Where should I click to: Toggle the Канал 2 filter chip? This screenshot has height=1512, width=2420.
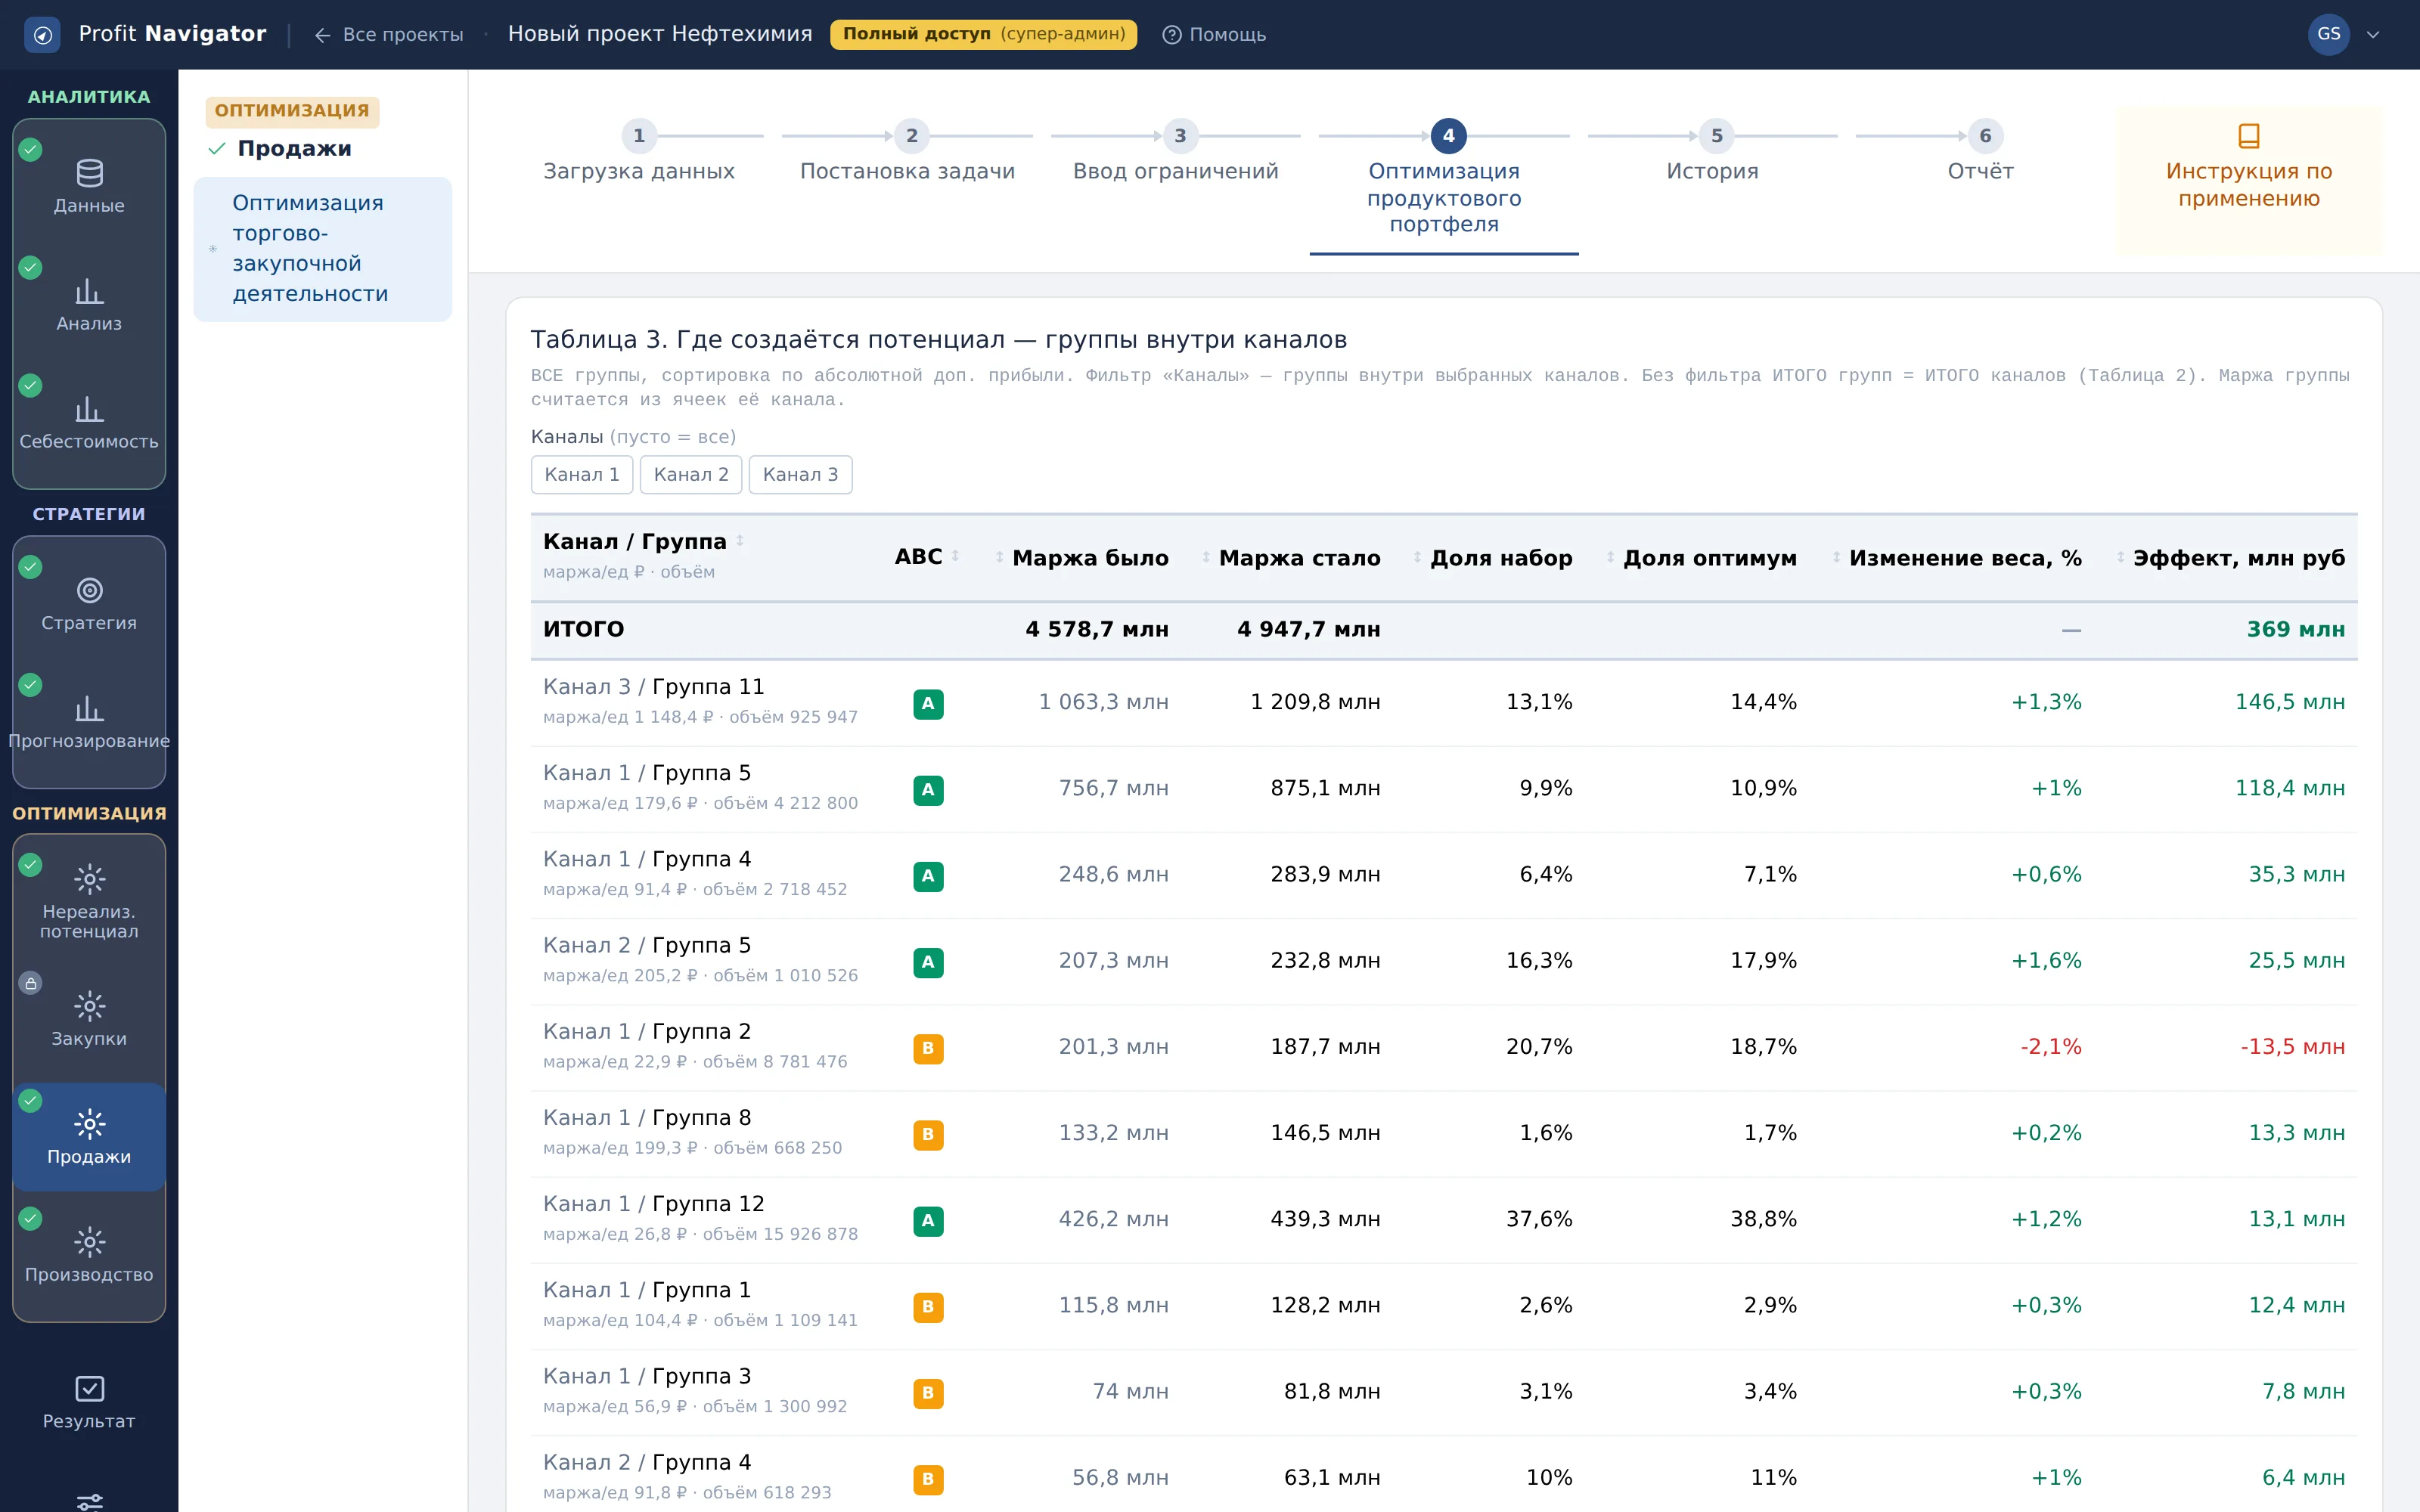click(691, 474)
